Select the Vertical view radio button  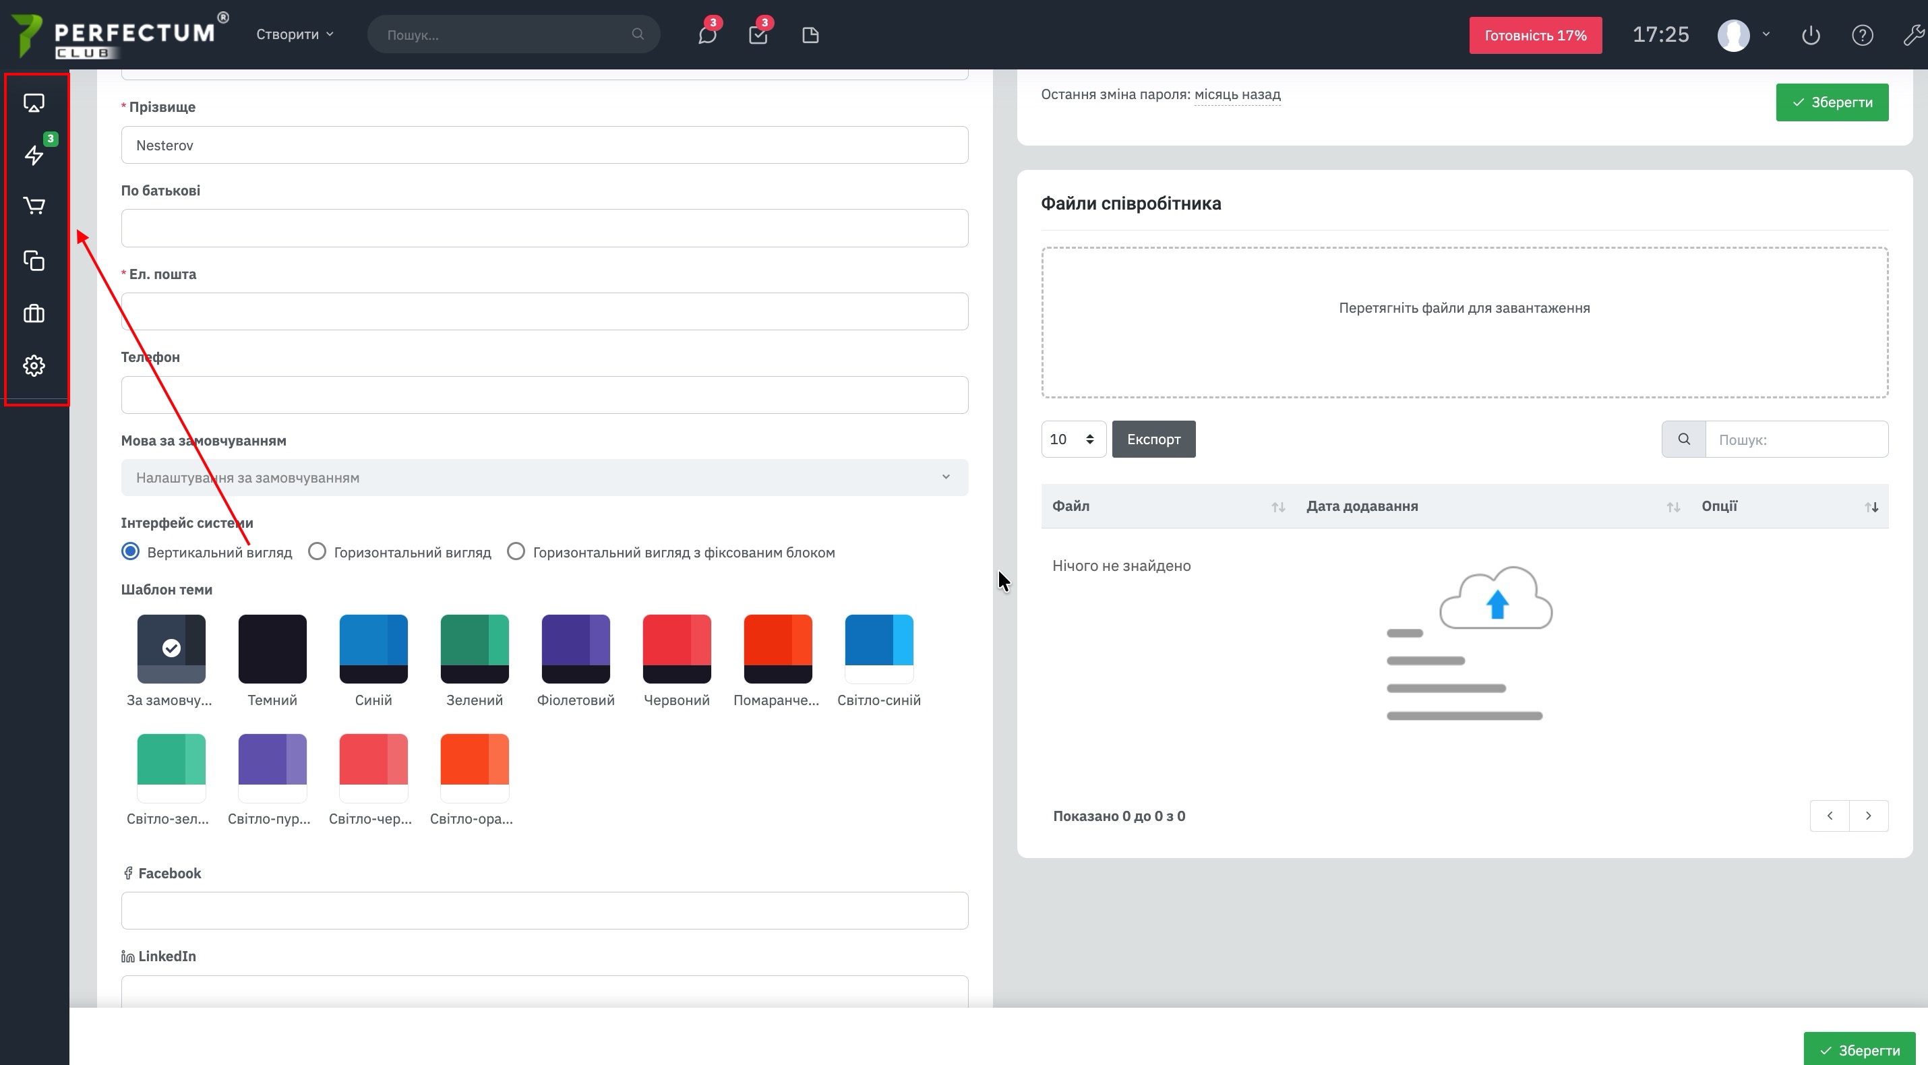point(130,551)
